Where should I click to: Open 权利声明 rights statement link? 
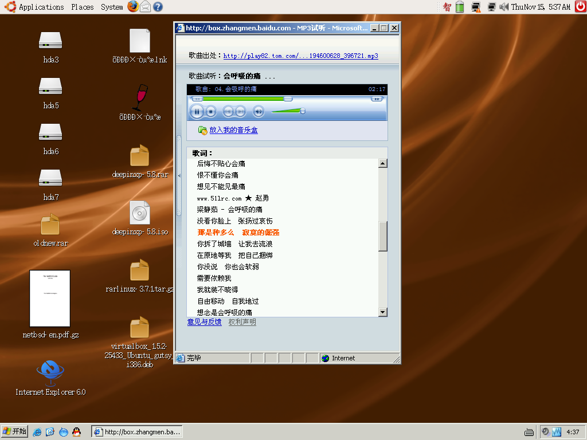pyautogui.click(x=242, y=322)
